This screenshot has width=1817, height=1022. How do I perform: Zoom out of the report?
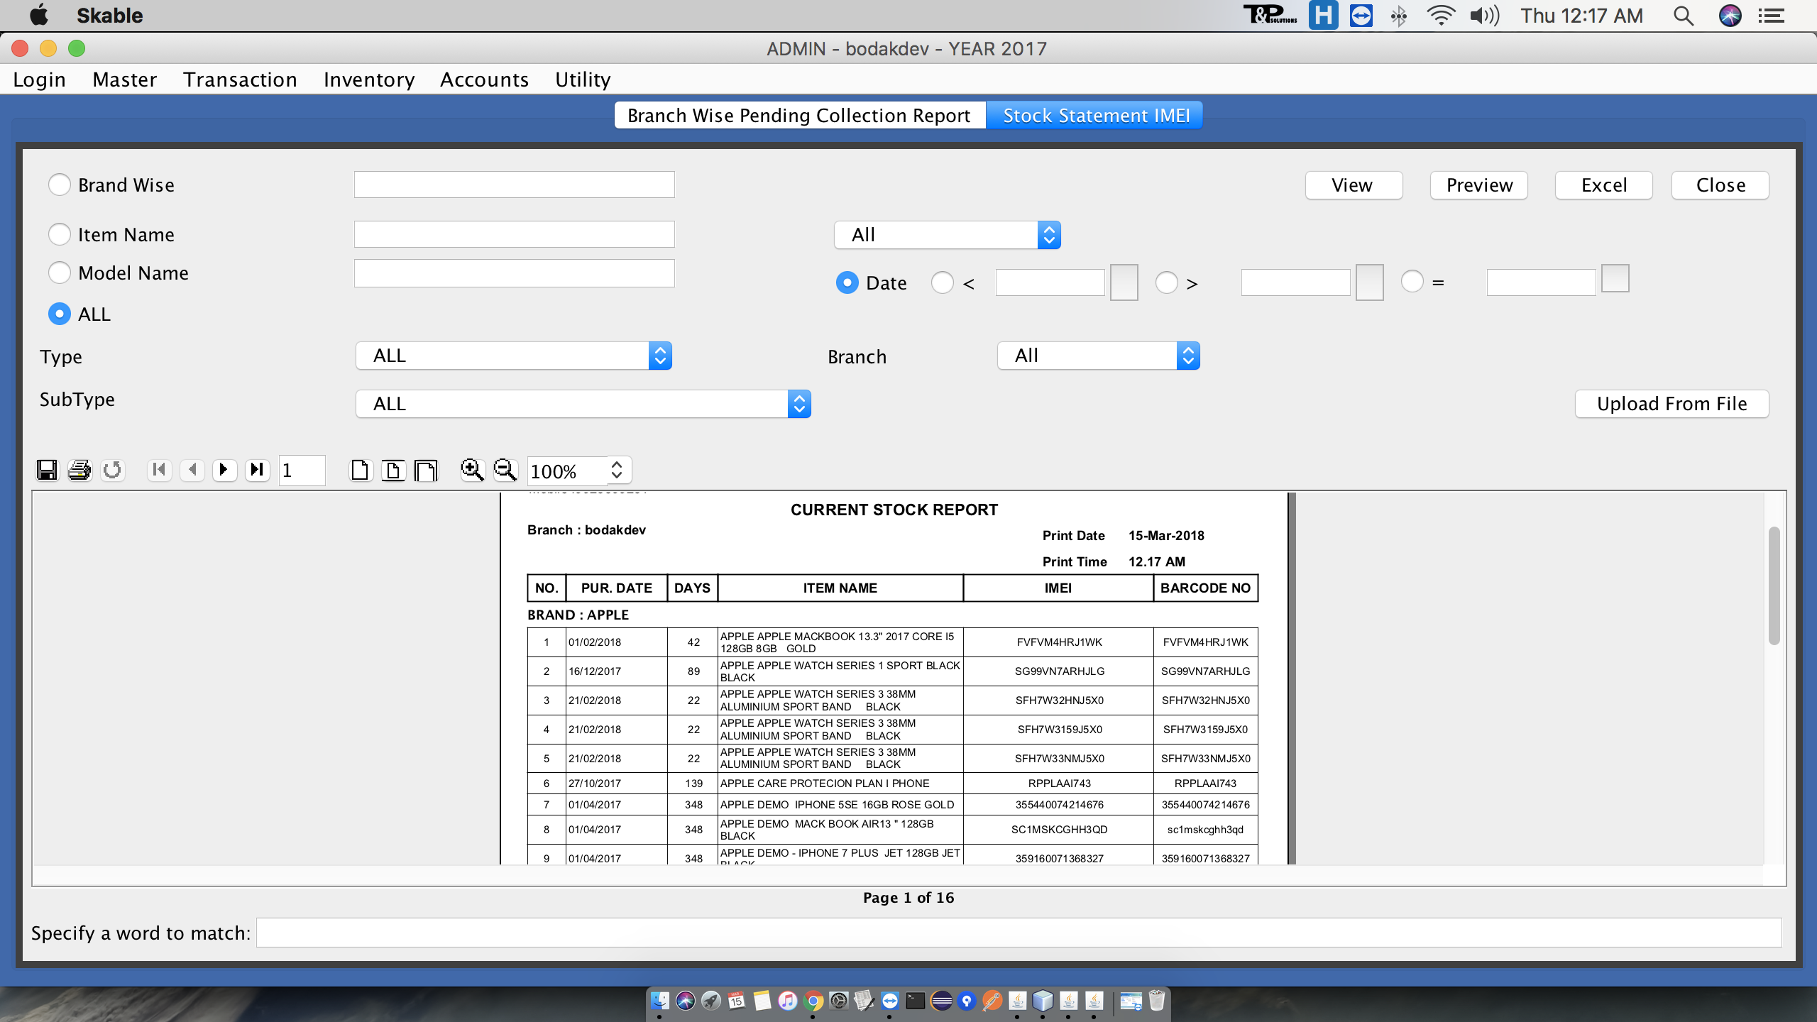pos(505,470)
